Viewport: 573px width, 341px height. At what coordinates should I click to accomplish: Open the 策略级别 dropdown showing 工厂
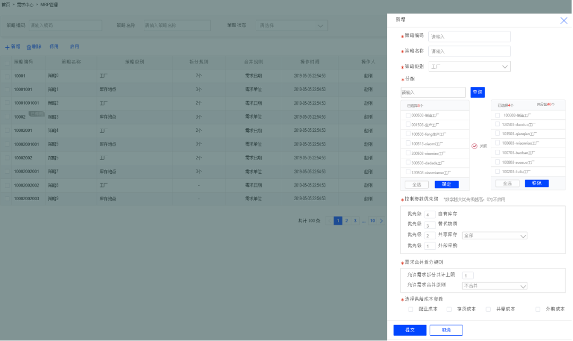point(469,67)
